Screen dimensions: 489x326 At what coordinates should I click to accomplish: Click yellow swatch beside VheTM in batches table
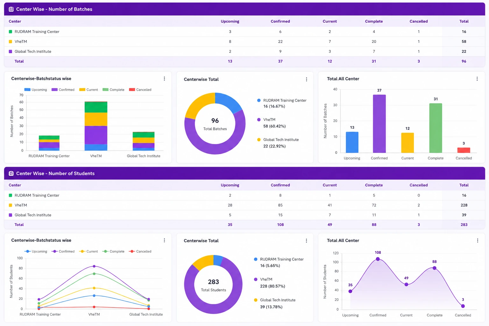(11, 41)
